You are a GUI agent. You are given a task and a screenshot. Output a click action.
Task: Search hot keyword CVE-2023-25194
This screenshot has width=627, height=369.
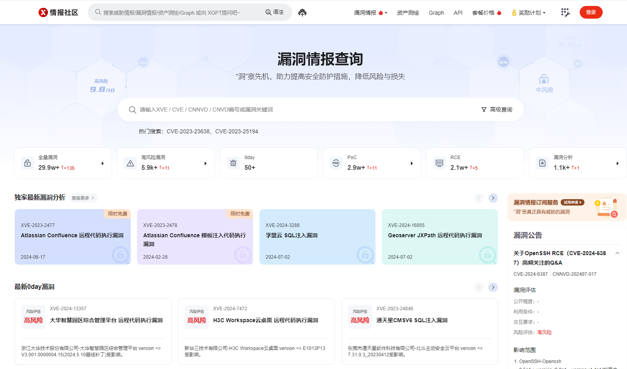pyautogui.click(x=236, y=131)
